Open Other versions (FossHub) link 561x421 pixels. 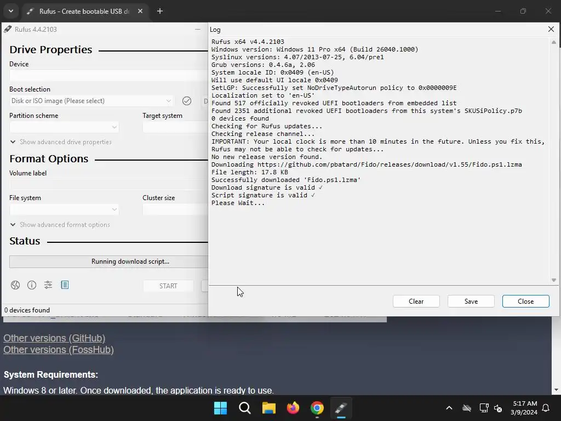(x=59, y=350)
